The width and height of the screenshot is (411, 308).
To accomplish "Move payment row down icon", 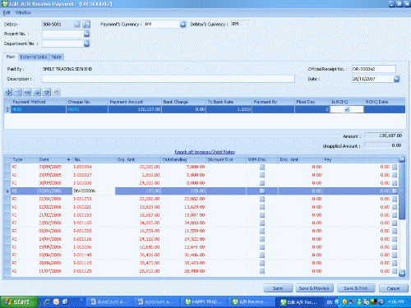I will (47, 92).
